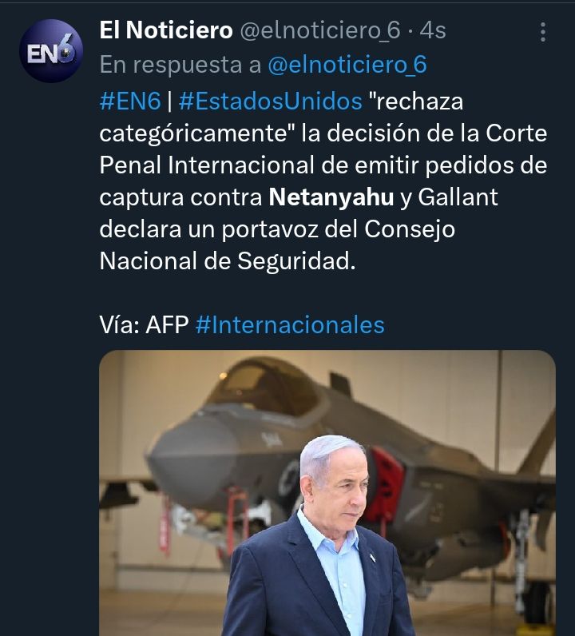
Task: Open the #EN6 hashtag
Action: tap(130, 101)
